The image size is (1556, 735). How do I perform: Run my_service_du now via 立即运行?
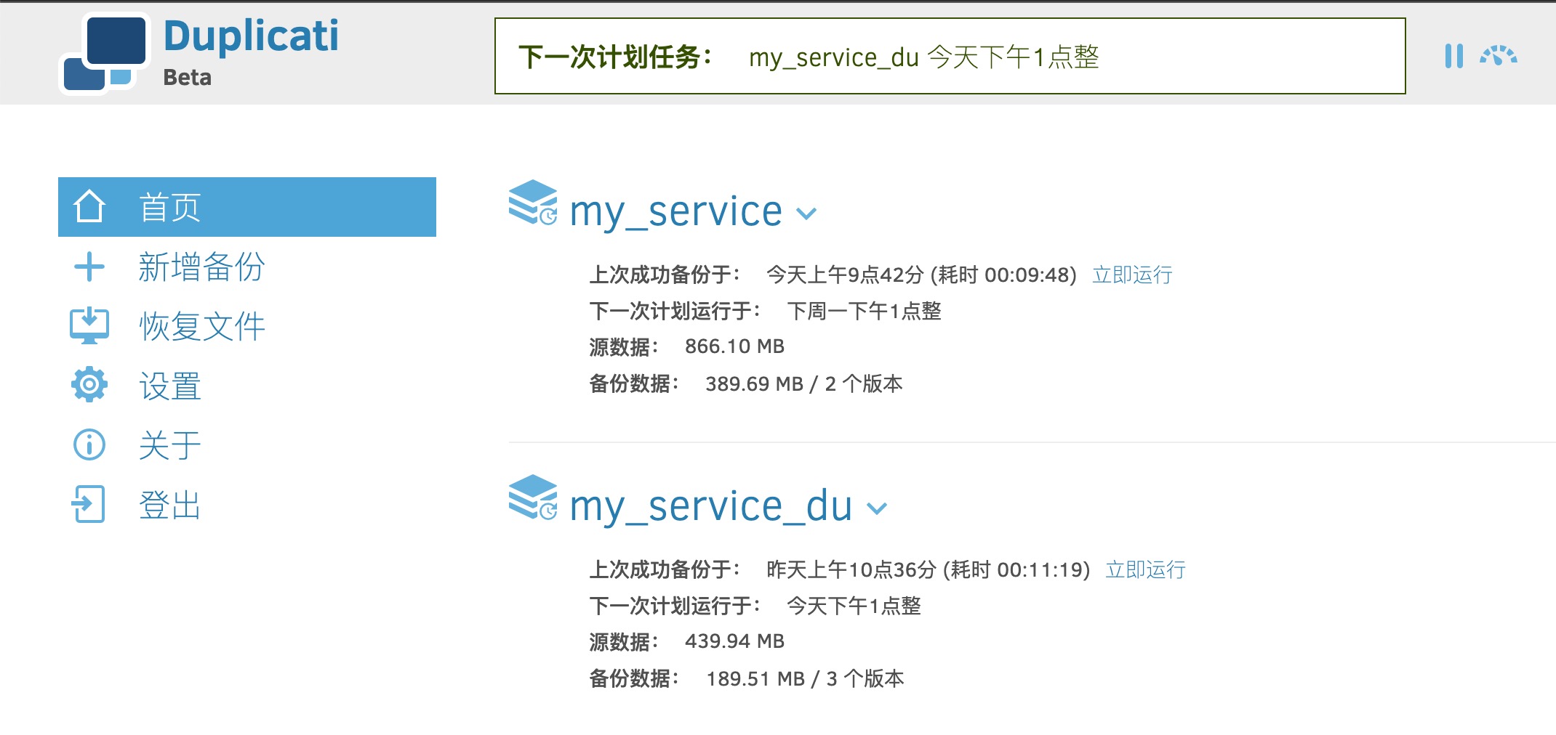click(1145, 569)
